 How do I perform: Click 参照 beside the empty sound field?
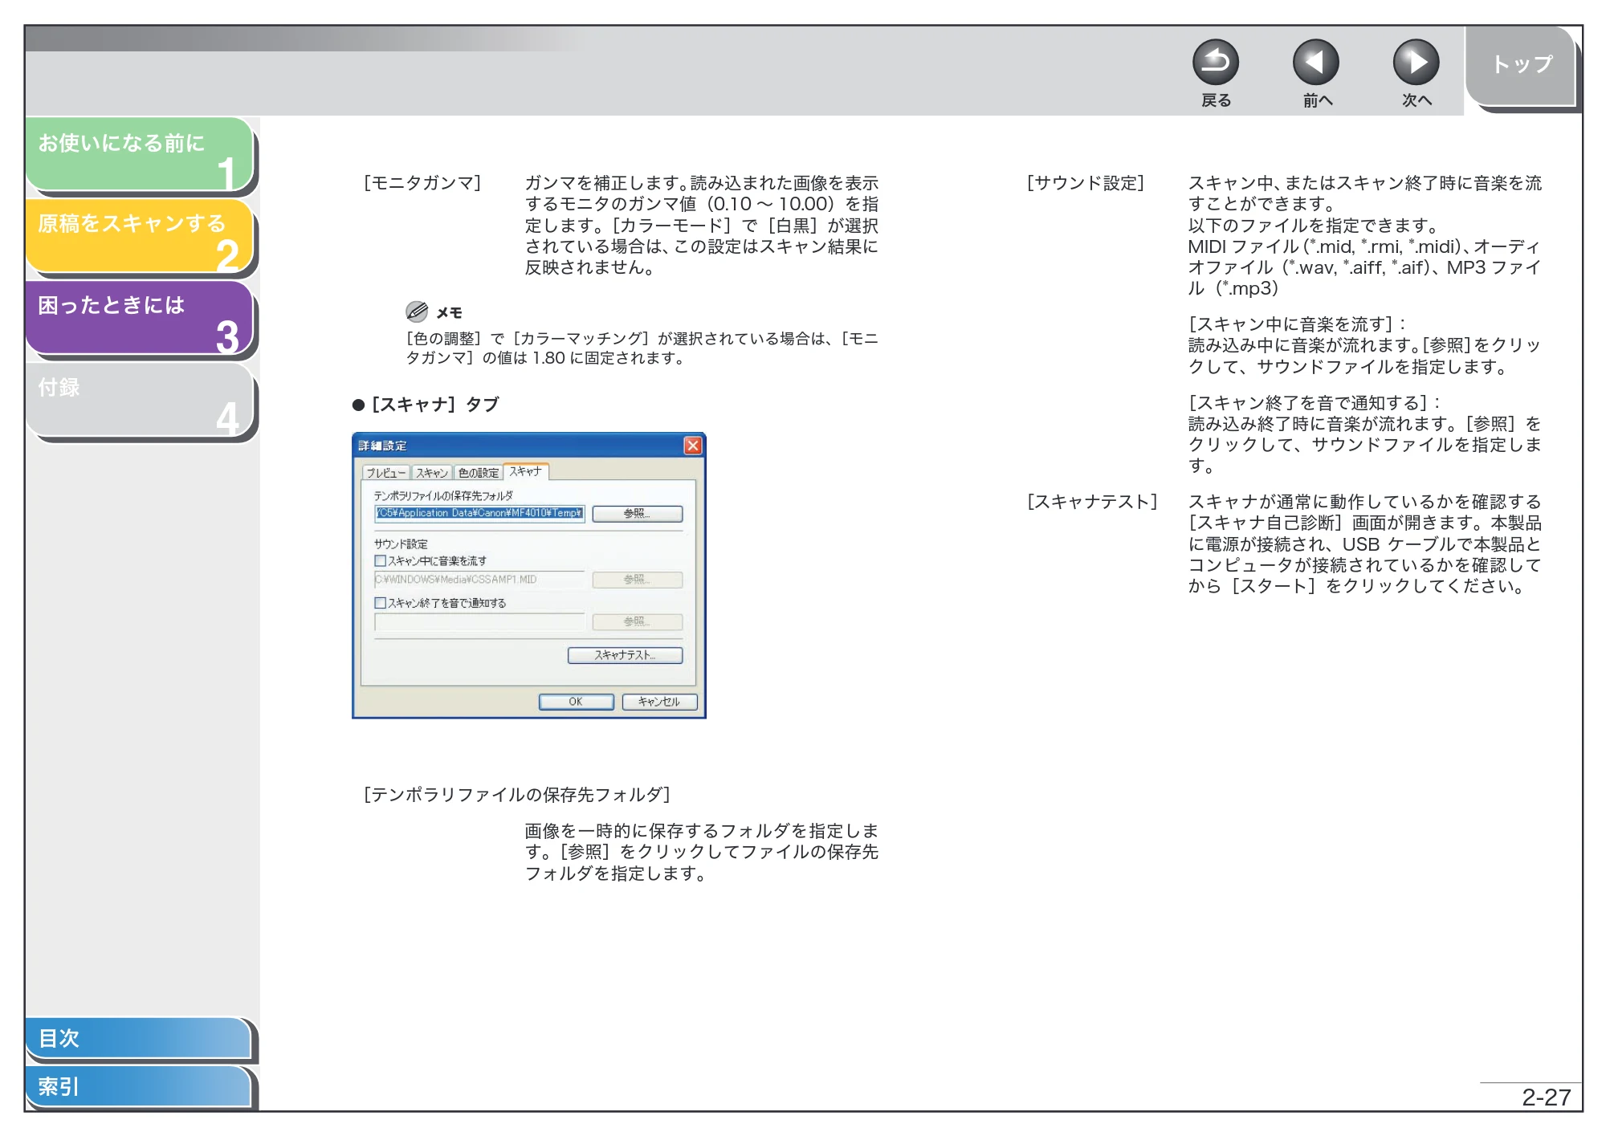pyautogui.click(x=638, y=622)
